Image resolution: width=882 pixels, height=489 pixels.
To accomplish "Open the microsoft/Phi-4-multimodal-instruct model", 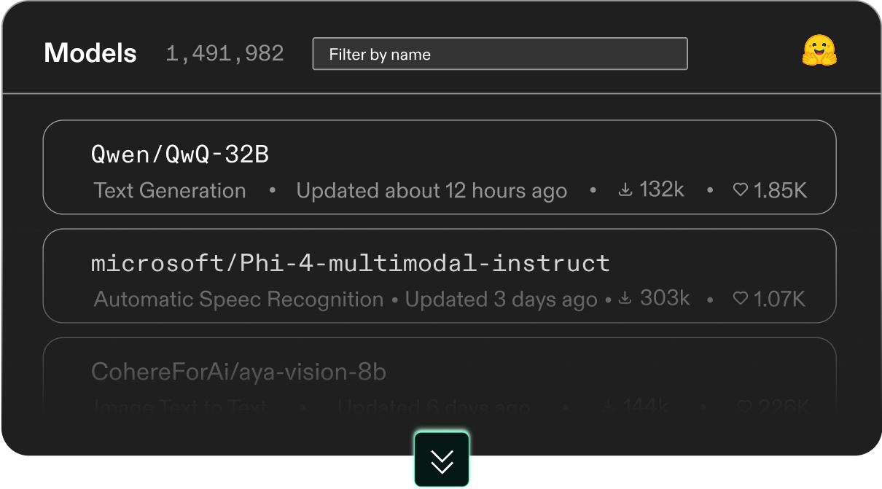I will coord(350,263).
